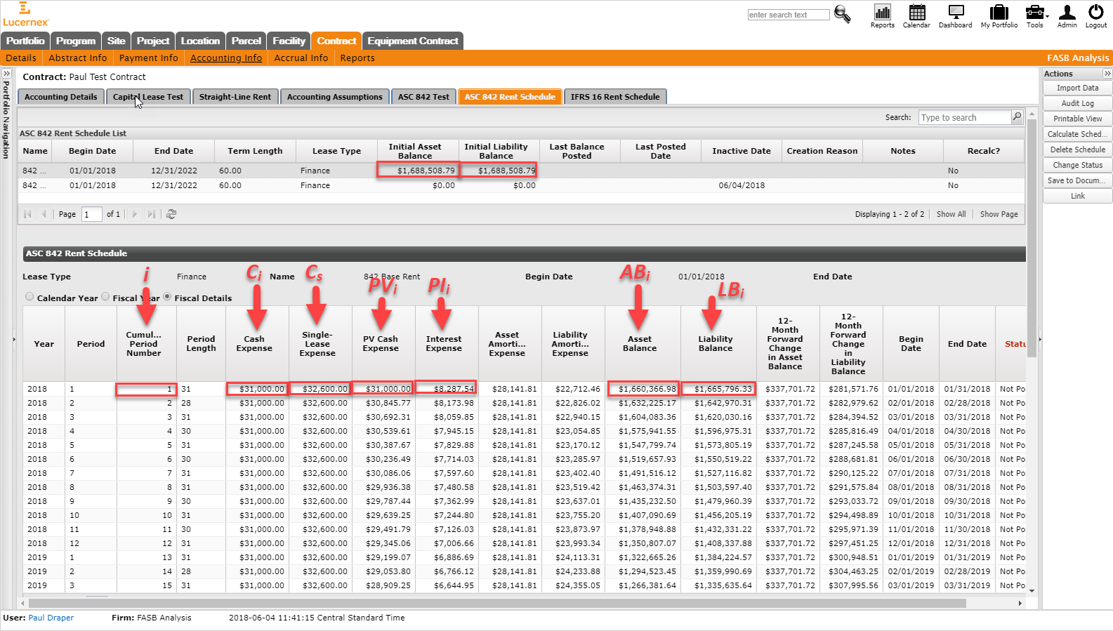Collapse the Actions panel
This screenshot has height=631, width=1113.
click(1107, 74)
